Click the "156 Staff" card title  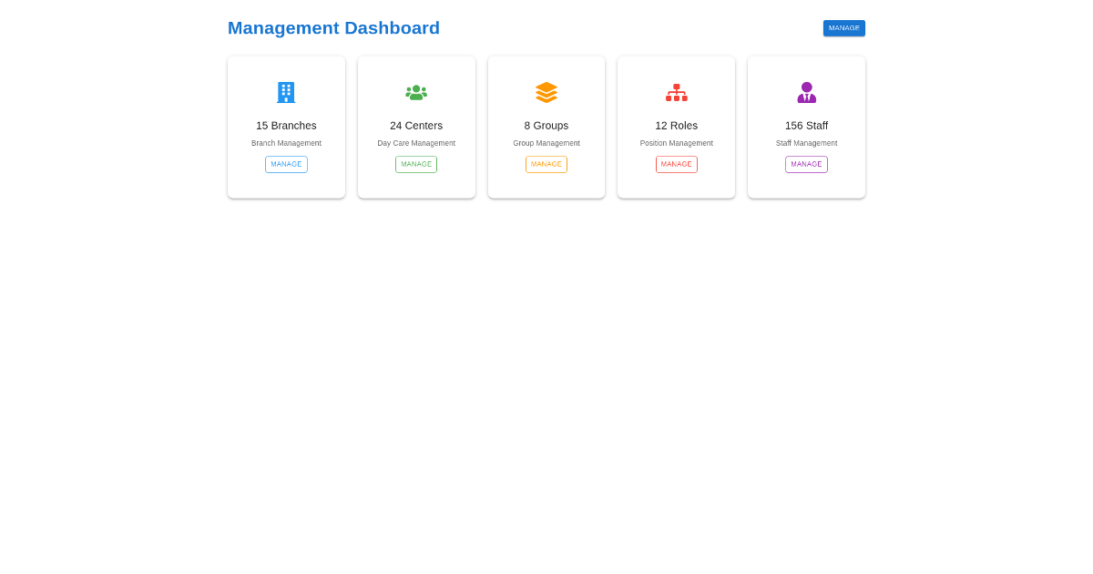click(806, 126)
